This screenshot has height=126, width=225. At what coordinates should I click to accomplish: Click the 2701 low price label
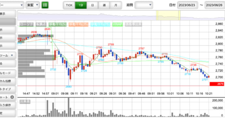point(205,80)
